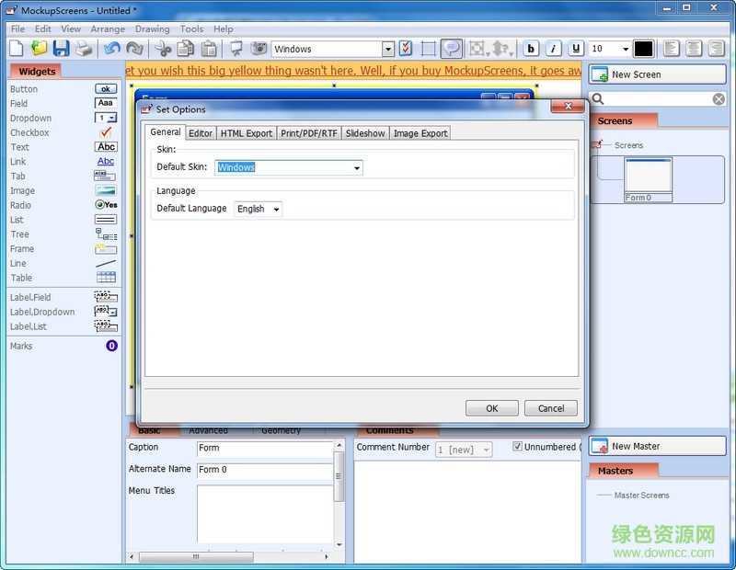Viewport: 736px width, 570px height.
Task: Click the black color swatch
Action: (x=643, y=49)
